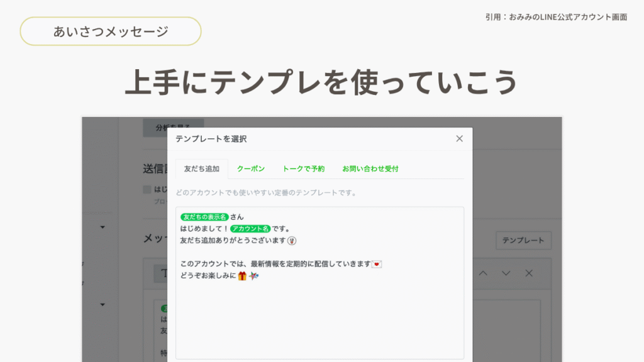Image resolution: width=644 pixels, height=362 pixels.
Task: Click the peace hand emoji in the template
Action: [x=291, y=241]
